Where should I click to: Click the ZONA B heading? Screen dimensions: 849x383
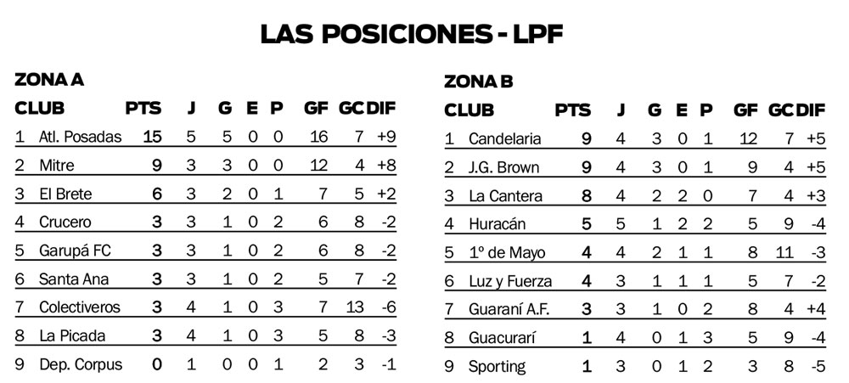[x=478, y=82]
